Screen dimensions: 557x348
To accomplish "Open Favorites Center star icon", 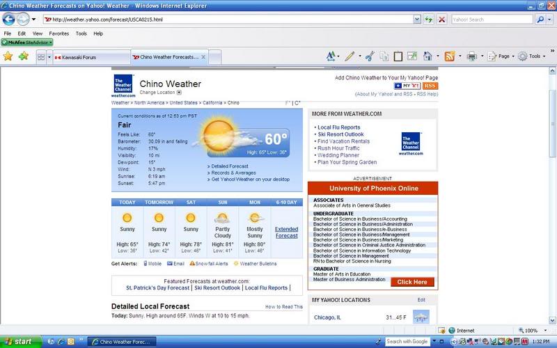I will (x=8, y=56).
